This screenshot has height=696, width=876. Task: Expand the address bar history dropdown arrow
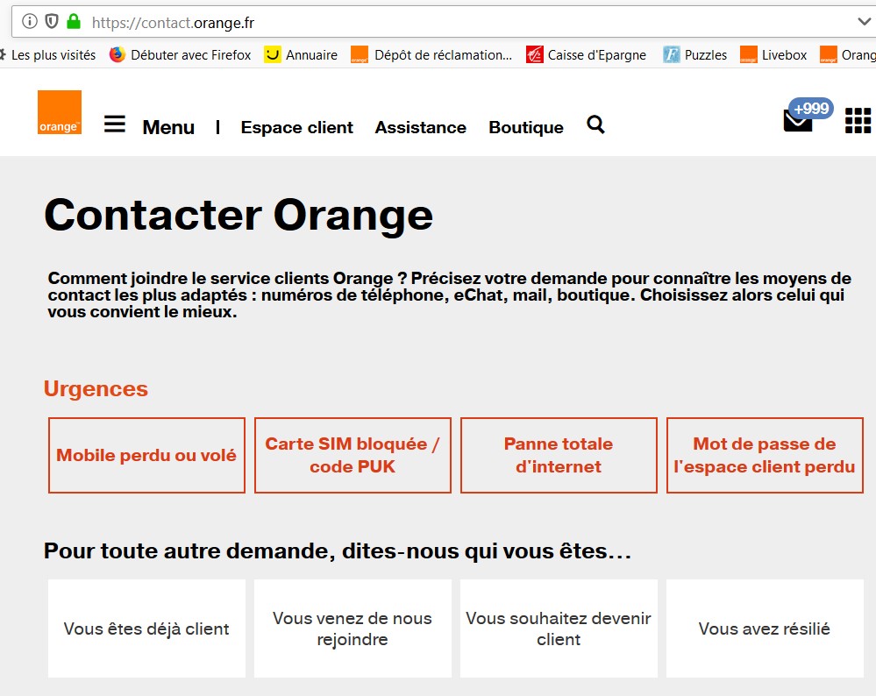click(864, 22)
